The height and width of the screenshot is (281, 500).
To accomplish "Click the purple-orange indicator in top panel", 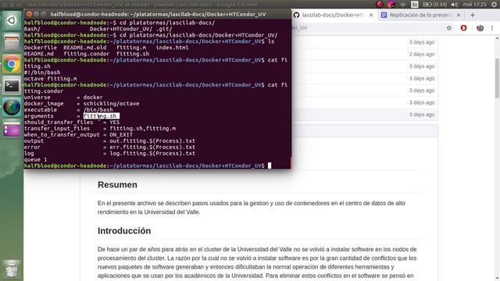I will 391,5.
